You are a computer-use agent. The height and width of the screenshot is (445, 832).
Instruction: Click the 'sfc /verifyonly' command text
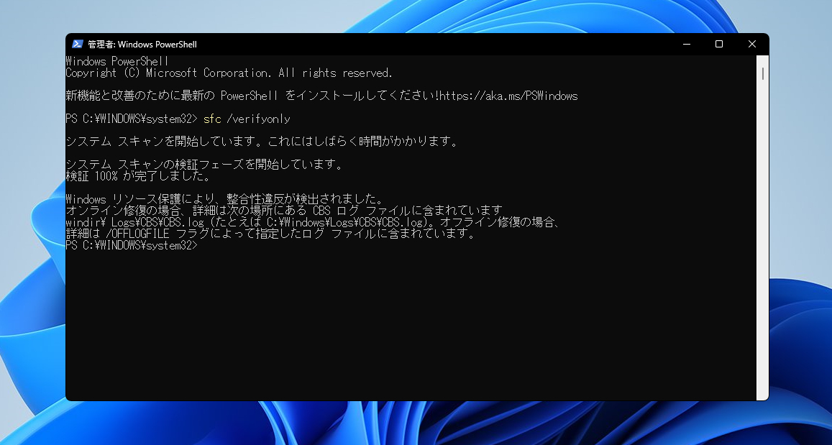pyautogui.click(x=247, y=119)
